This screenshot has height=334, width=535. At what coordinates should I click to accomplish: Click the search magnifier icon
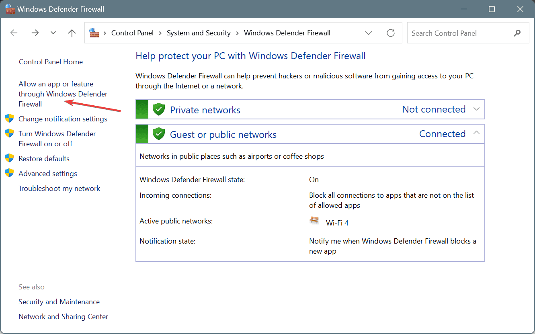[x=517, y=33]
